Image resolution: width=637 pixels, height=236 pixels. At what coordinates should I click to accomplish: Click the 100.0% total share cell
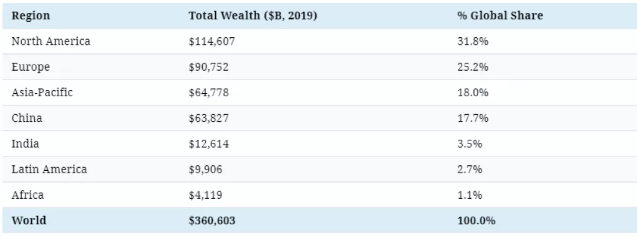pos(476,220)
